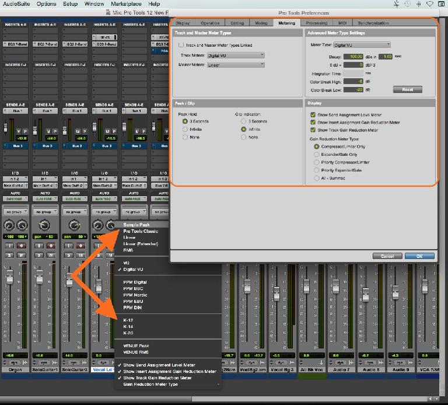
Task: Click the Vocal Bg 3 volume fader
Action: point(276,294)
